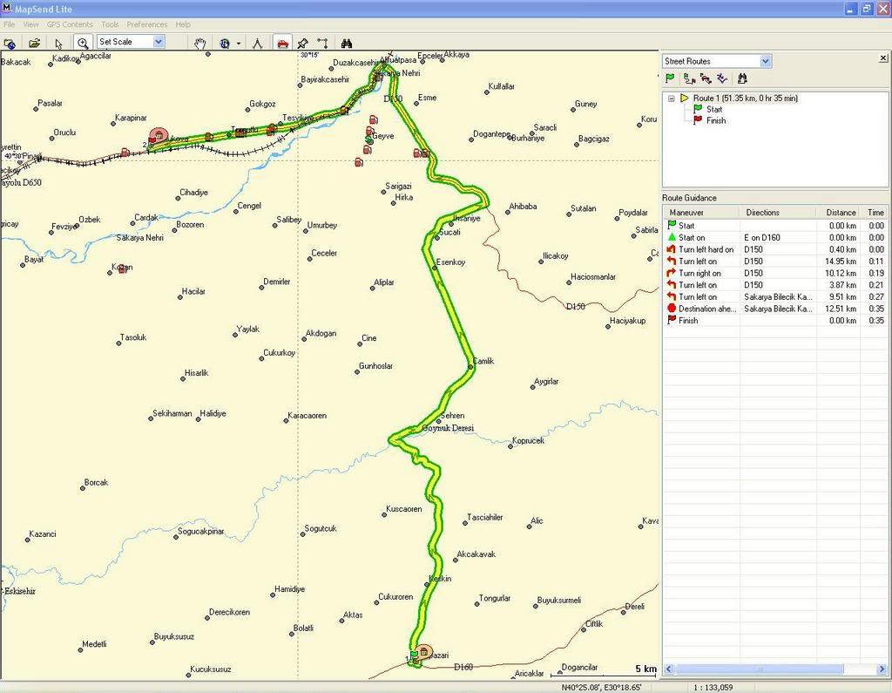Click the distance measuring compass tool

click(257, 43)
